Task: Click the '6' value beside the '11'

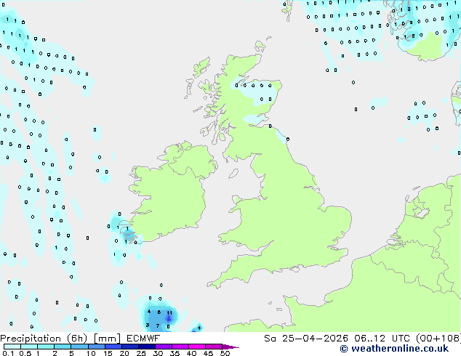Action: (159, 312)
